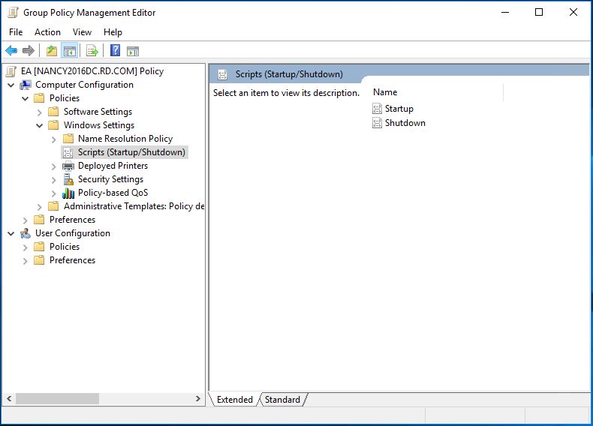
Task: Click the Back arrow toolbar icon
Action: 11,51
